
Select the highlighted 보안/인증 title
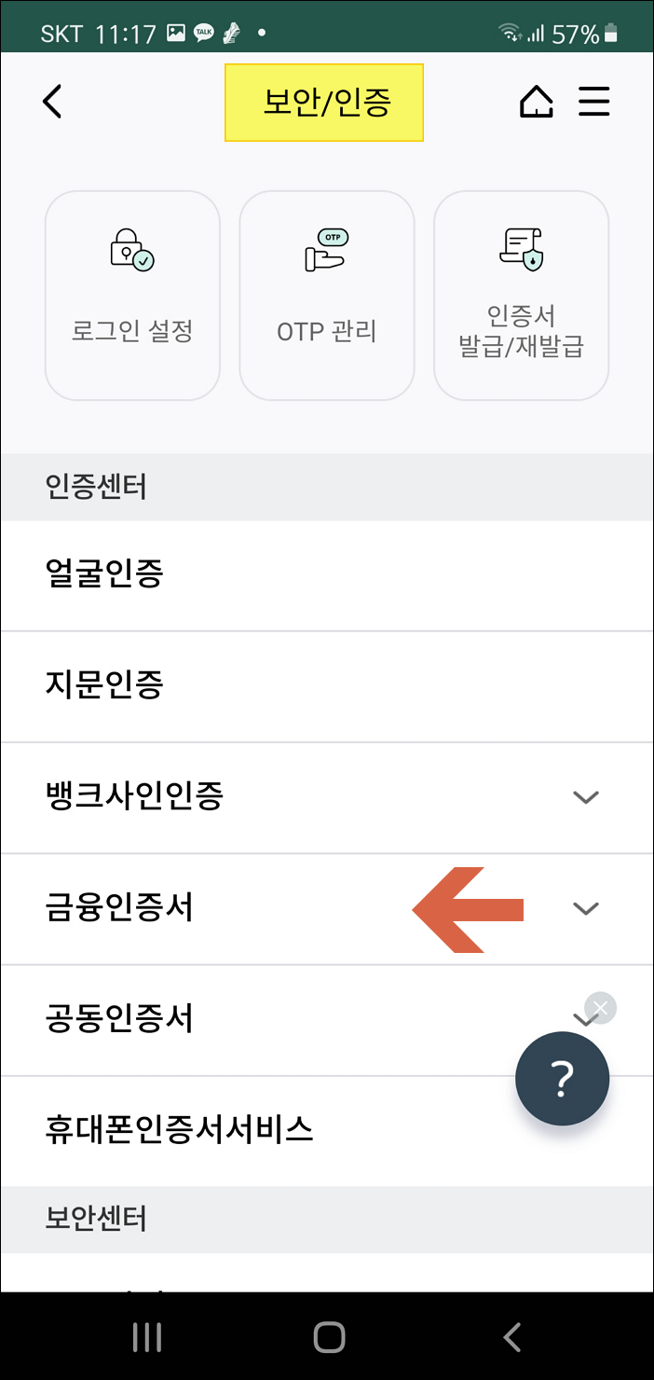(324, 103)
